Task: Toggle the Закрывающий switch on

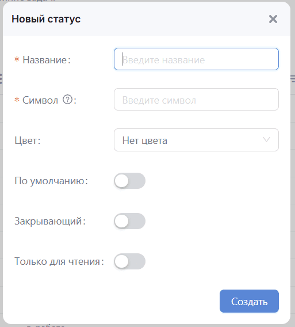Action: pyautogui.click(x=129, y=221)
